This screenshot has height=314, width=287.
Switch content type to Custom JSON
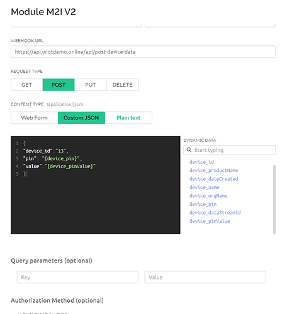coord(81,117)
